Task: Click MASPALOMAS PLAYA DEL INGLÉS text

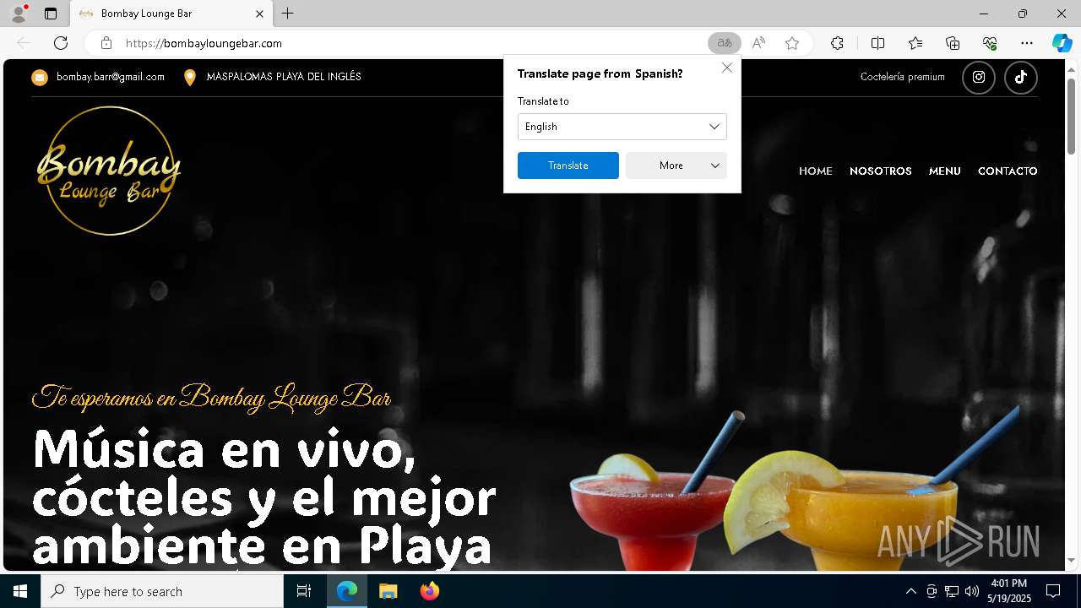Action: 284,77
